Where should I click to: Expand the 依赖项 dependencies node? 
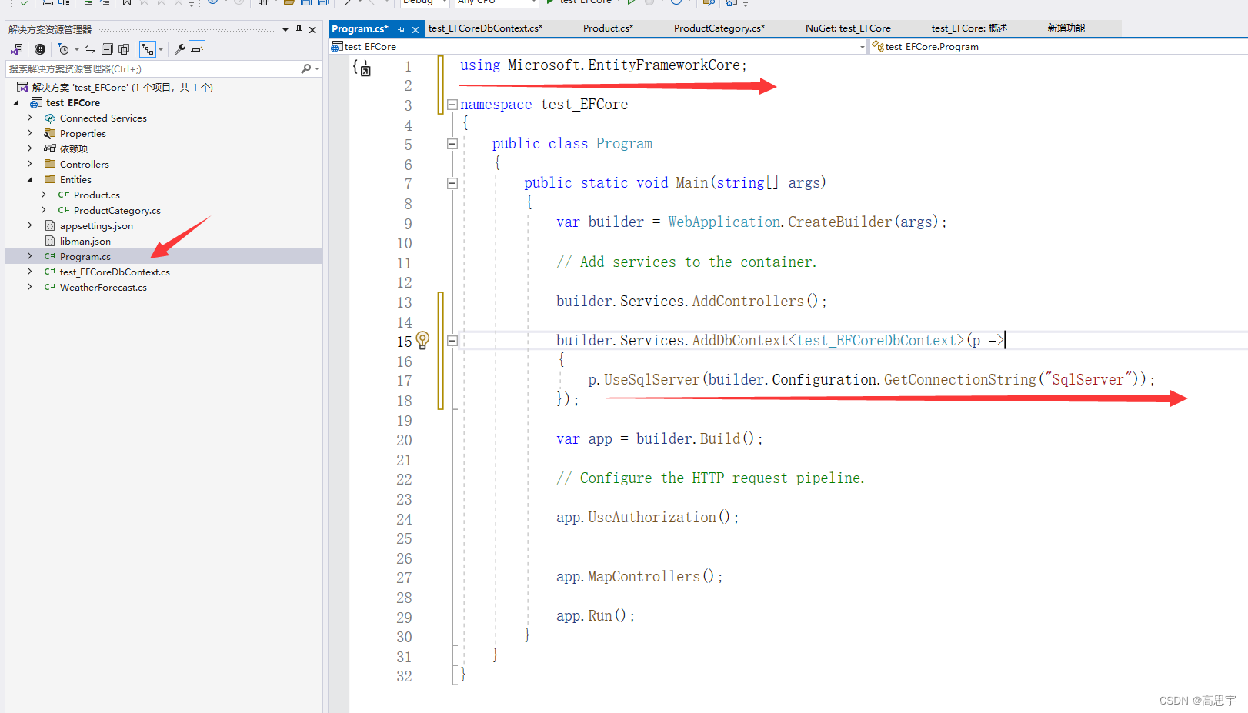[29, 148]
